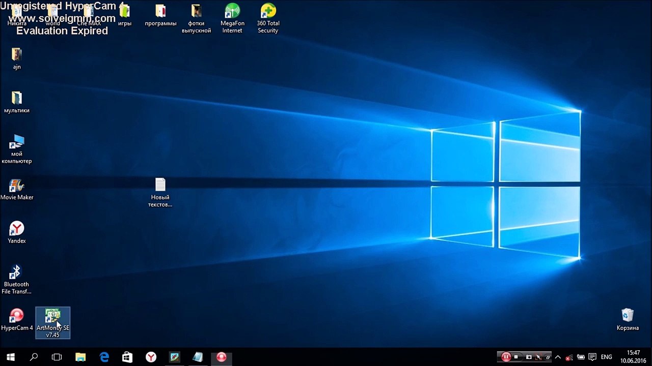The width and height of the screenshot is (652, 366).
Task: Open Task View from the taskbar
Action: tap(57, 357)
